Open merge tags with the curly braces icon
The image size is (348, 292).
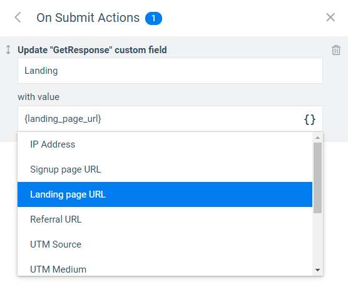310,119
